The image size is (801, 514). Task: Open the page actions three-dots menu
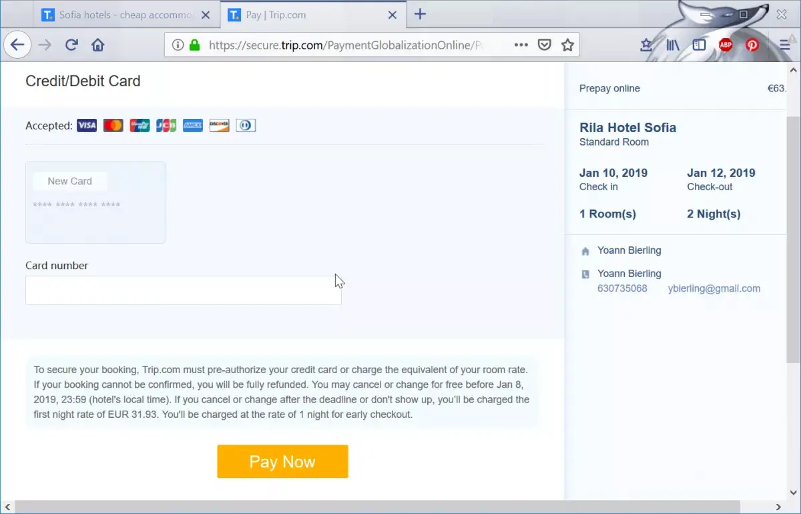(x=521, y=45)
